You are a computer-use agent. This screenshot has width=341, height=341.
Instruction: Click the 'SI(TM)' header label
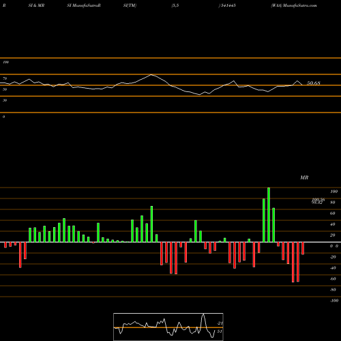click(x=130, y=5)
